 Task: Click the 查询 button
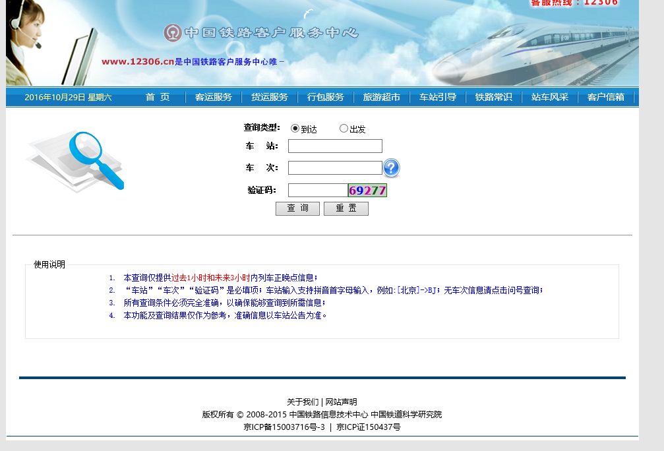point(297,208)
